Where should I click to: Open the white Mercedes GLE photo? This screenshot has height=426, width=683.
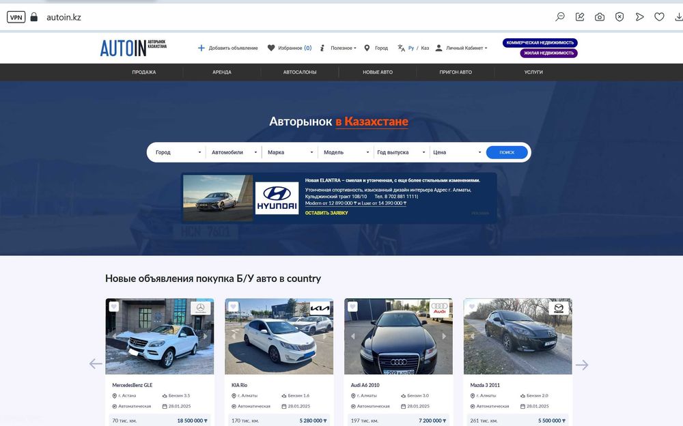[159, 337]
